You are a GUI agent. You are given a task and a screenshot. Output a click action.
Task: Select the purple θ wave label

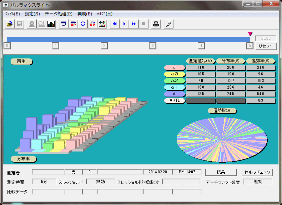pyautogui.click(x=175, y=94)
